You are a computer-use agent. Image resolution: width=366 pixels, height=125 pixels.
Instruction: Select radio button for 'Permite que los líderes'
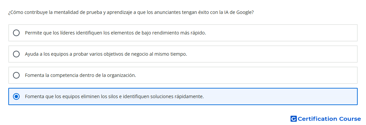tap(16, 33)
